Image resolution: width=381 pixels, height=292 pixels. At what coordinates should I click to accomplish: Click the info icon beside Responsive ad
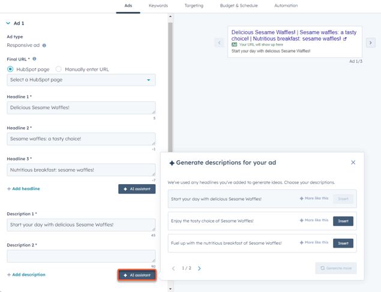pyautogui.click(x=44, y=46)
